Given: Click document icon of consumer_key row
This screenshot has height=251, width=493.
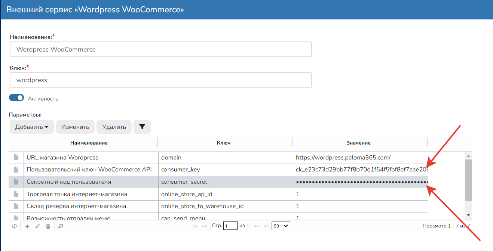Looking at the screenshot, I should (16, 170).
